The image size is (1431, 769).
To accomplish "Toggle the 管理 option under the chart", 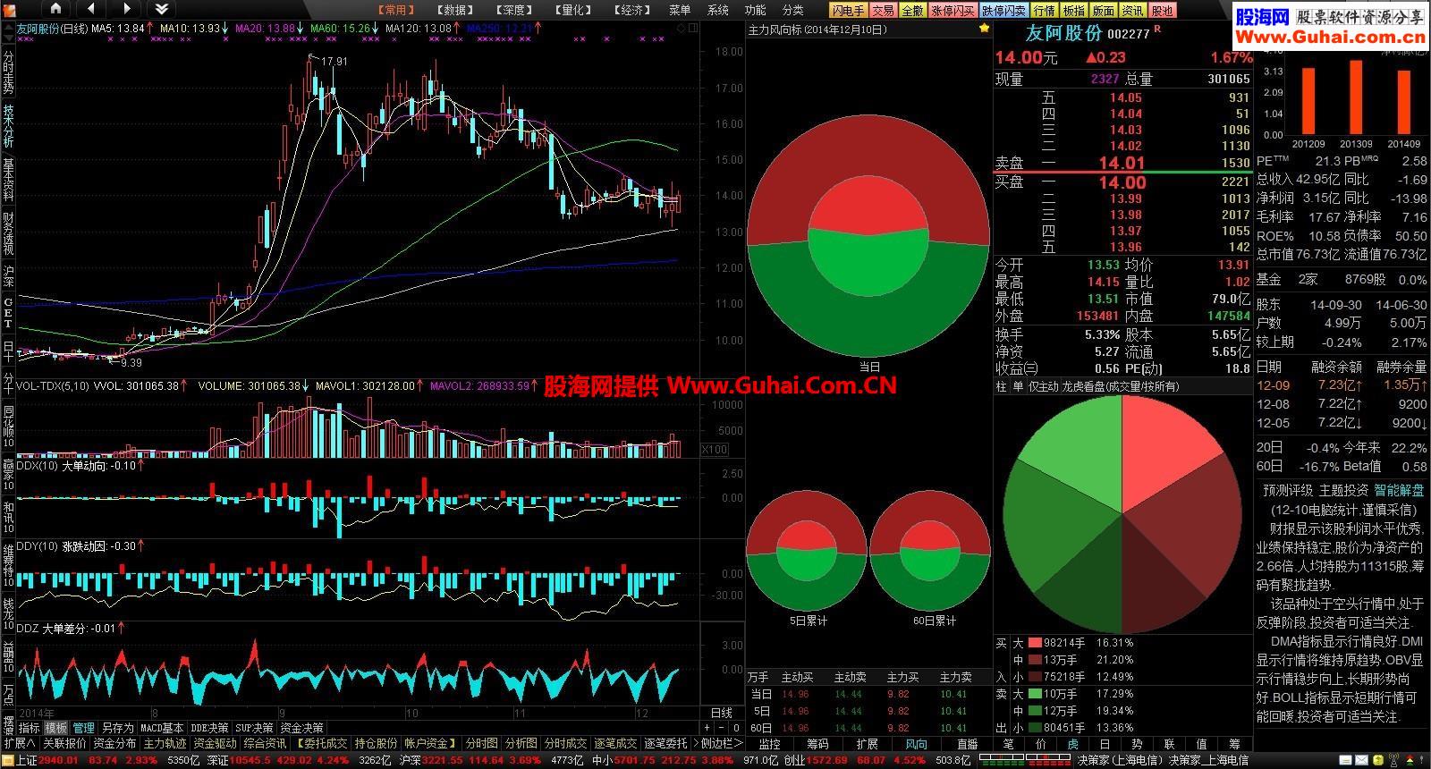I will pyautogui.click(x=83, y=729).
